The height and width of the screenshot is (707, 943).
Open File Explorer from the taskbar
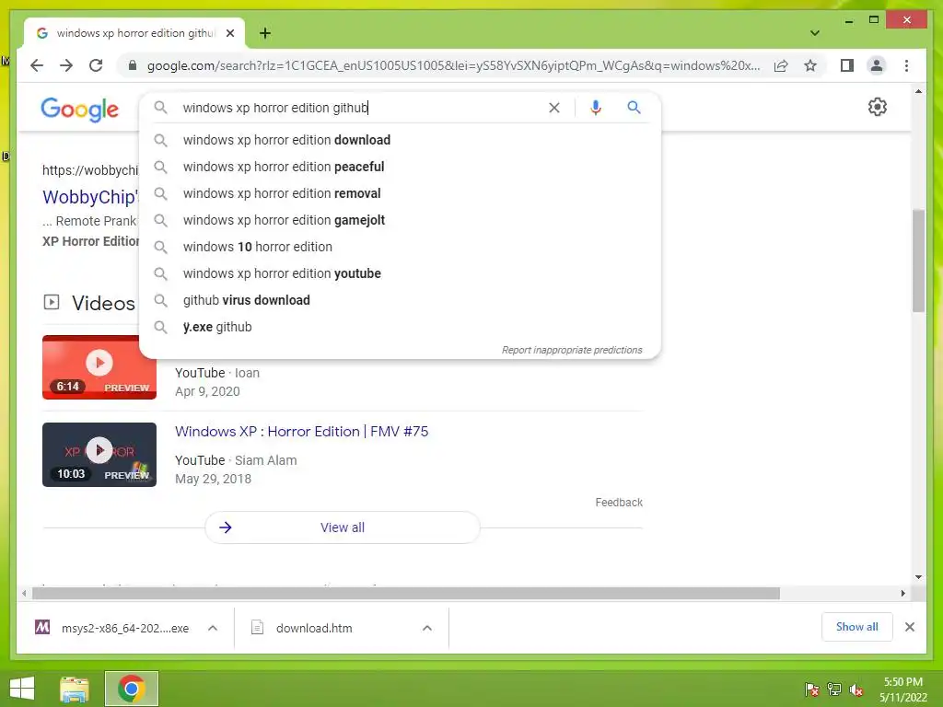click(75, 689)
